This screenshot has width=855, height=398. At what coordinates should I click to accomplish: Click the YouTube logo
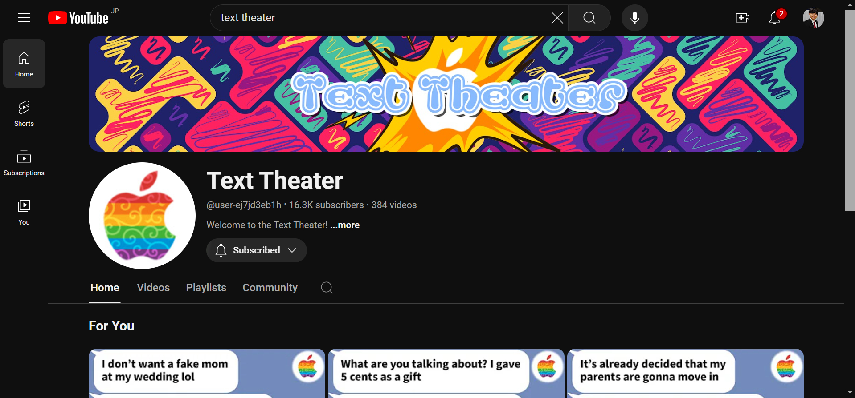[x=78, y=18]
